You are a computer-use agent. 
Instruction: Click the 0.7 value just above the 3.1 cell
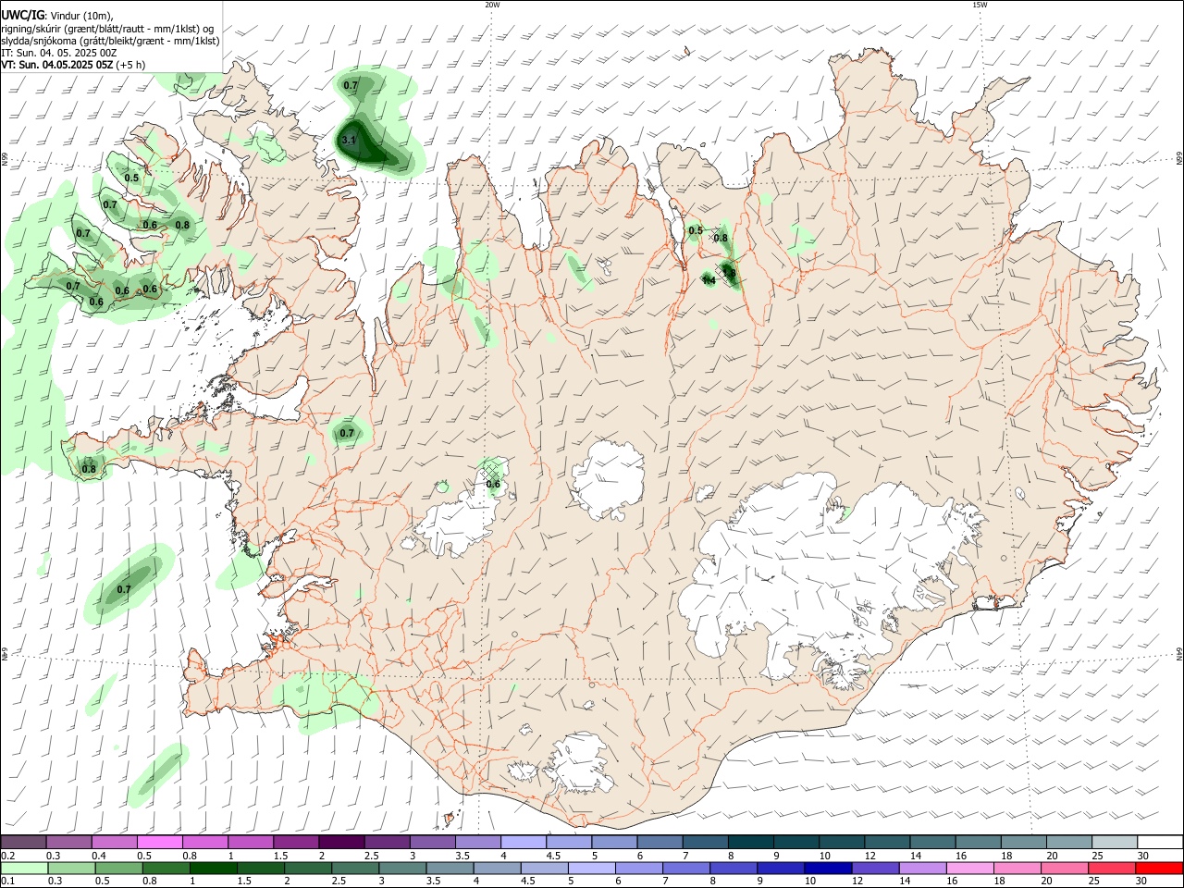point(351,85)
